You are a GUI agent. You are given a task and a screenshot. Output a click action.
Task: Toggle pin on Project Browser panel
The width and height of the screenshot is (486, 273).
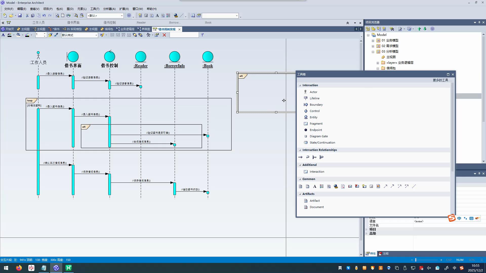pyautogui.click(x=479, y=22)
